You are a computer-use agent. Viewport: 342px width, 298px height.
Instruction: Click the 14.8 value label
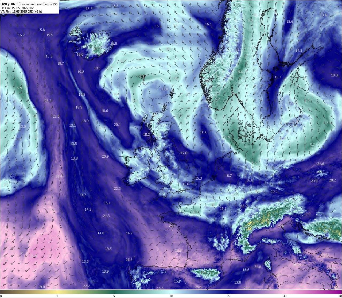(101, 233)
